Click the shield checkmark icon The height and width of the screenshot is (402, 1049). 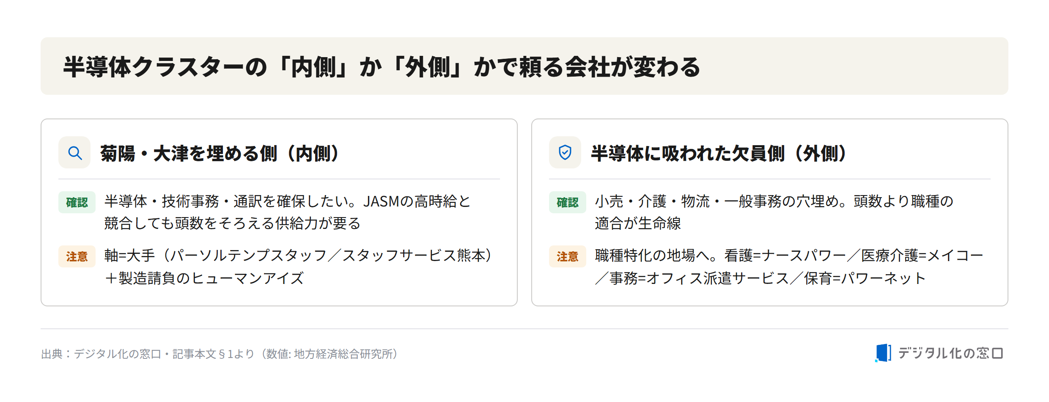565,153
